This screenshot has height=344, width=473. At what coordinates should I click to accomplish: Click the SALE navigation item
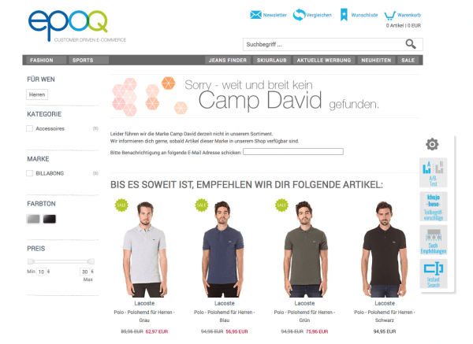[408, 61]
